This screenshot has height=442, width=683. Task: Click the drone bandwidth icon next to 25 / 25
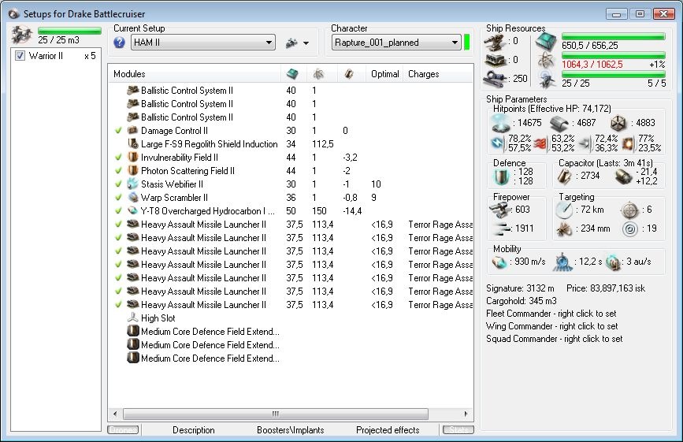pos(546,80)
